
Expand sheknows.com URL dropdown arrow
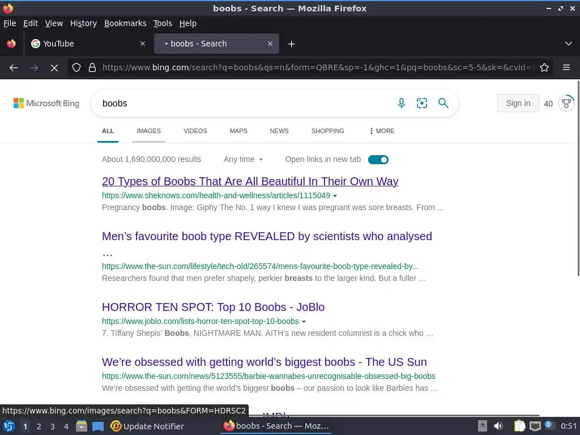point(335,196)
